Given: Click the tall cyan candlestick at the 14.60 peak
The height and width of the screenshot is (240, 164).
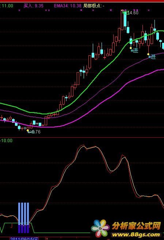Looking at the screenshot, I should point(125,19).
